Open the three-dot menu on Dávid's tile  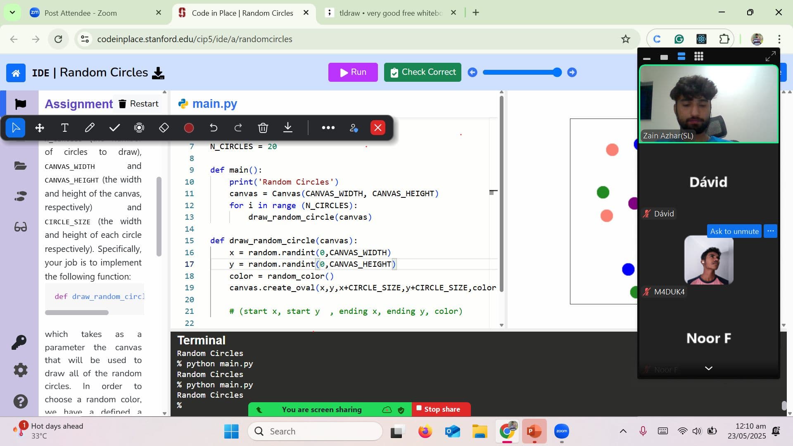pos(770,231)
